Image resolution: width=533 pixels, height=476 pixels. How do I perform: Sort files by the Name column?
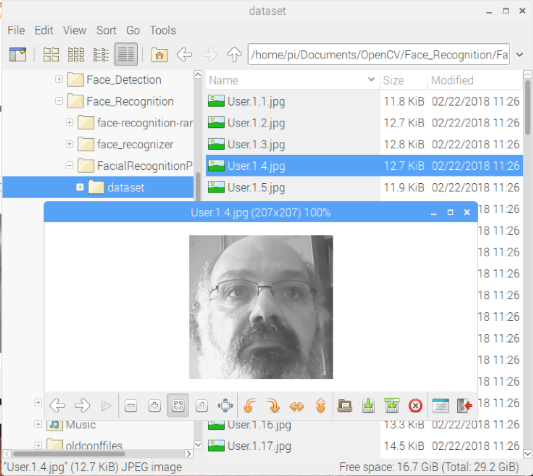click(x=224, y=80)
